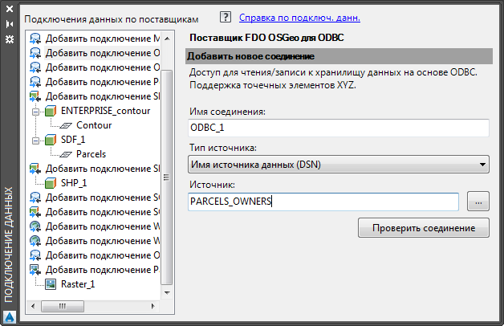Image resolution: width=504 pixels, height=326 pixels.
Task: Open palette properties icon in side strip
Action: (x=10, y=38)
